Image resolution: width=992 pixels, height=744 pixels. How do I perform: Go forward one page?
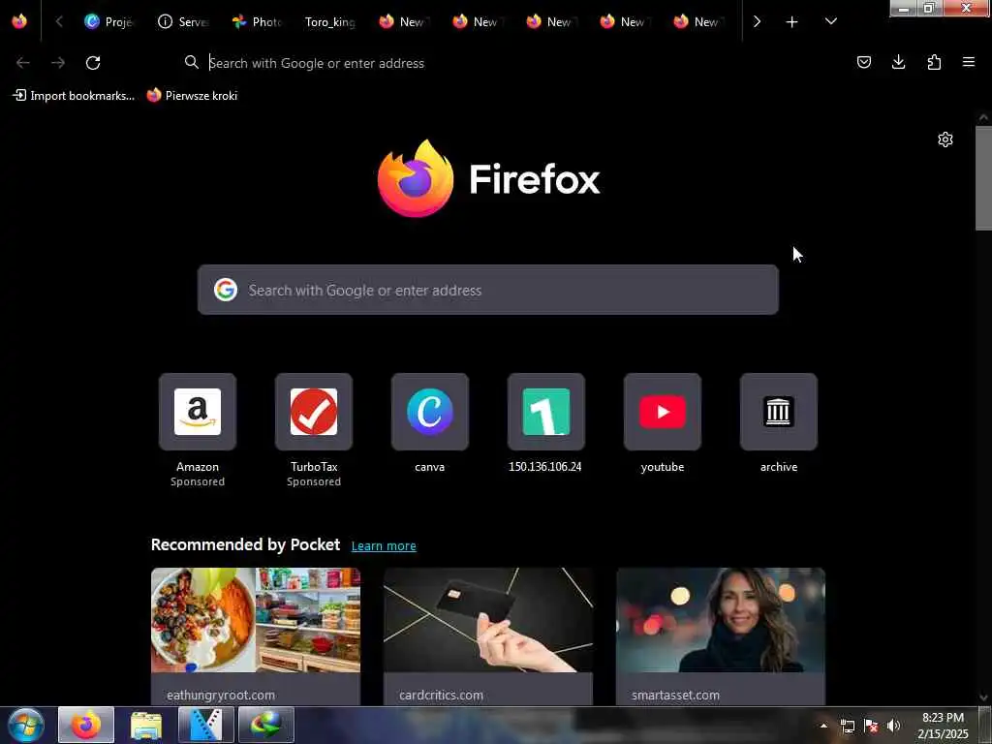58,63
